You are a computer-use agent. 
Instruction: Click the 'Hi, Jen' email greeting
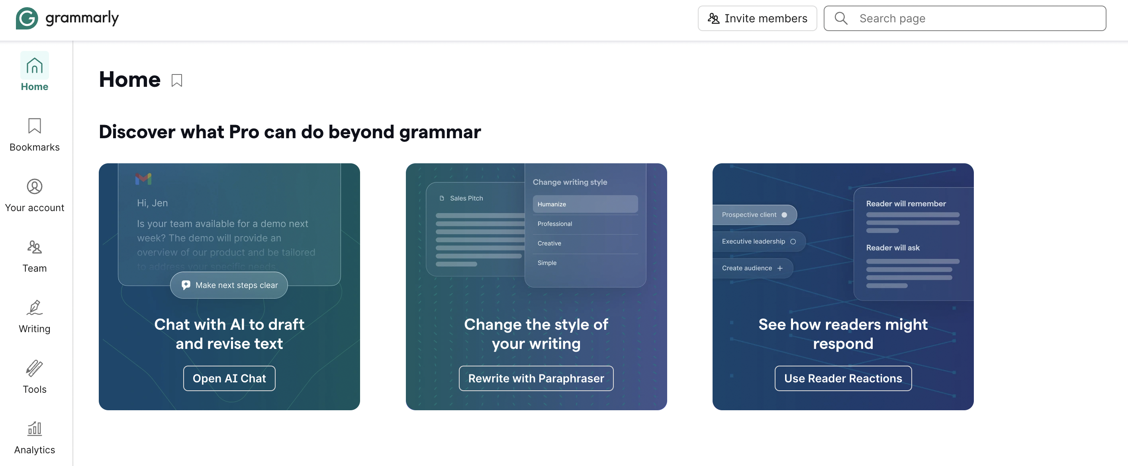[x=153, y=203]
